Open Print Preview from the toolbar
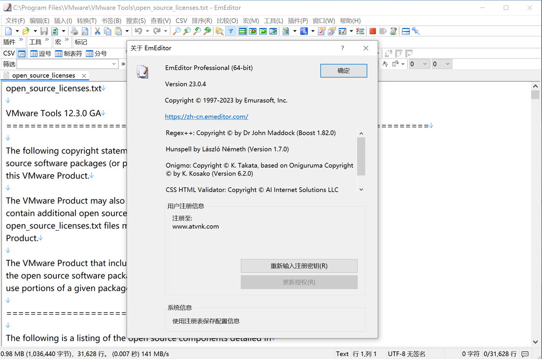542x359 pixels. tap(85, 31)
